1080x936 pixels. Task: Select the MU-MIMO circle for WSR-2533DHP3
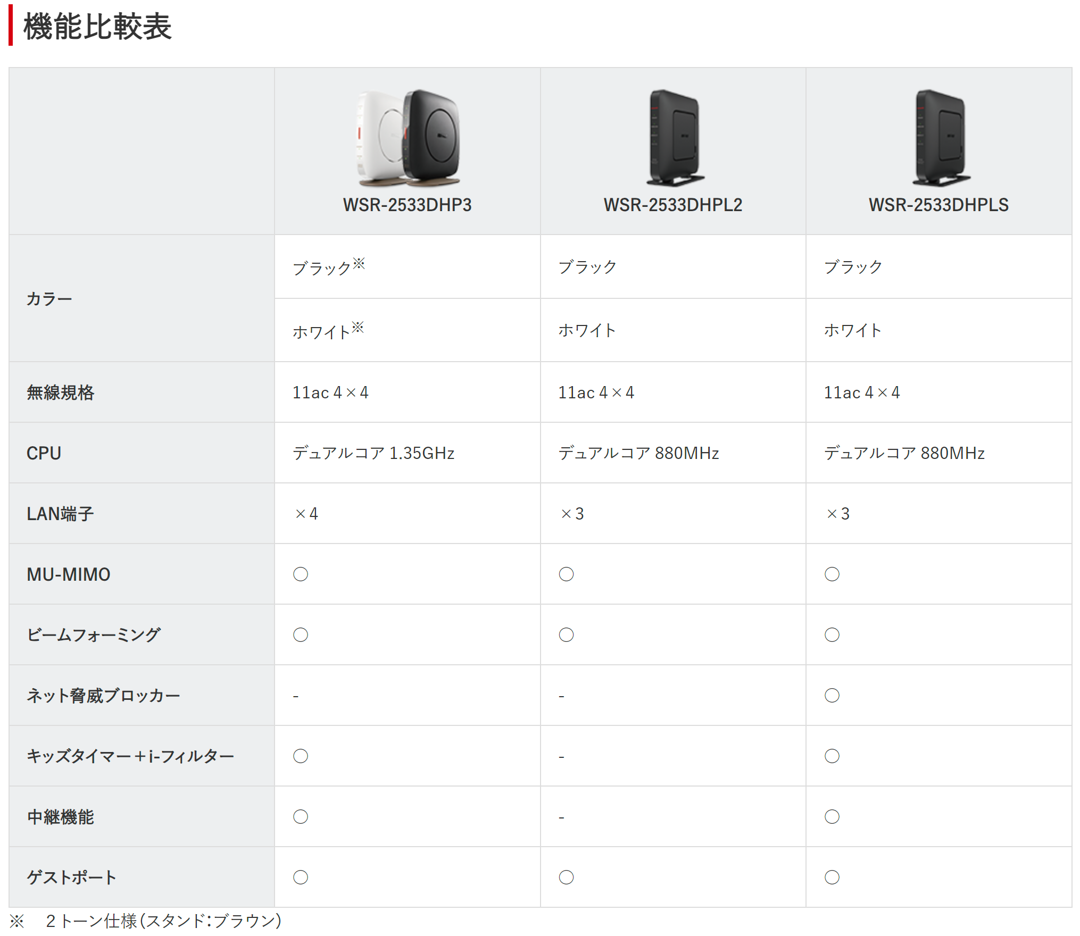pos(300,574)
